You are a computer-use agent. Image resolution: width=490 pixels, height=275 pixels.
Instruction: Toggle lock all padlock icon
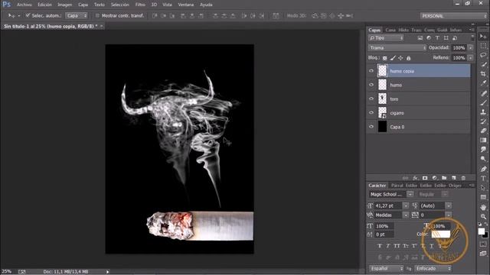(408, 58)
